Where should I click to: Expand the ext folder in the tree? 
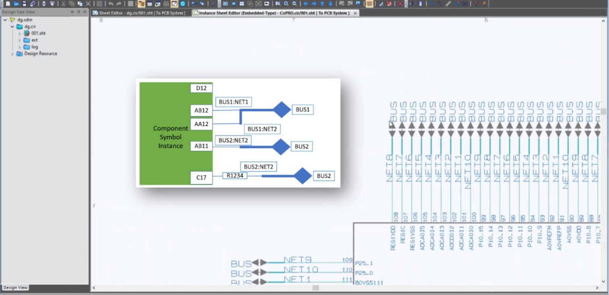pos(19,40)
